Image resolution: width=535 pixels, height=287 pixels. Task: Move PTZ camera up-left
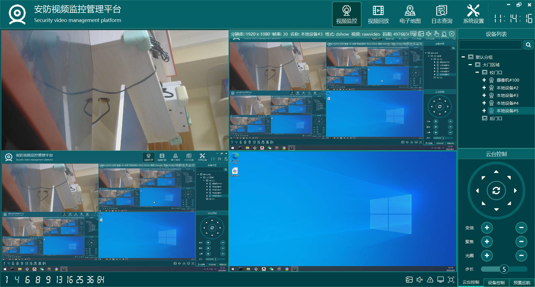(483, 178)
